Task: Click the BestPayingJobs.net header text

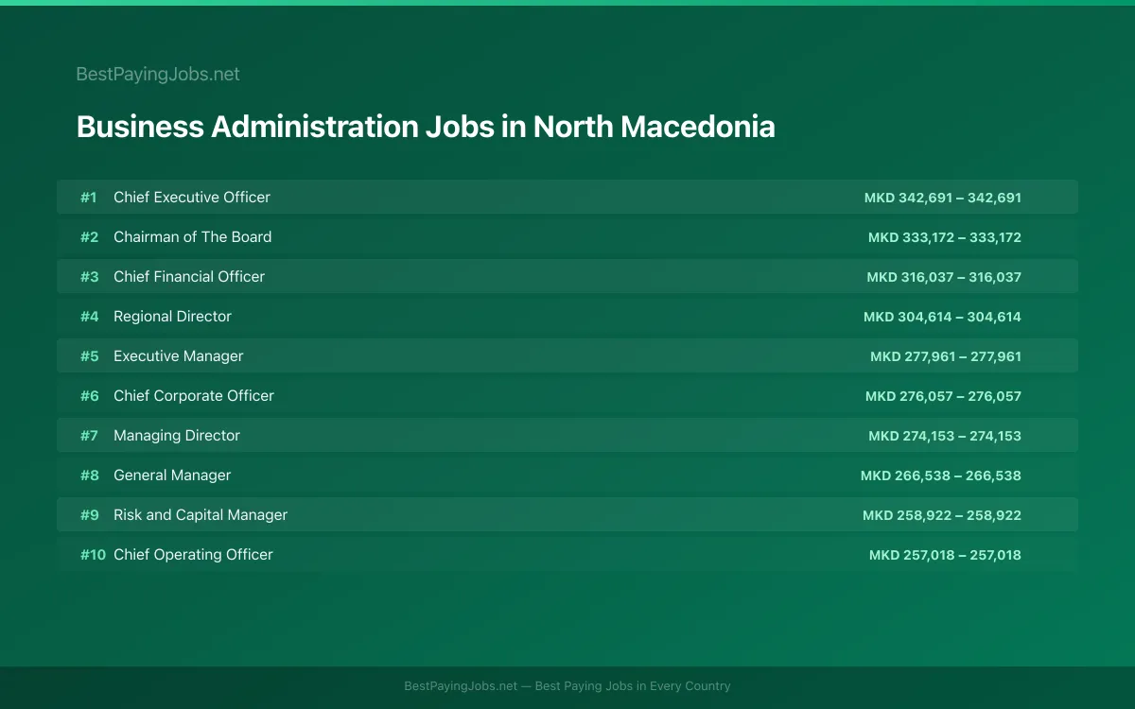Action: [x=158, y=74]
